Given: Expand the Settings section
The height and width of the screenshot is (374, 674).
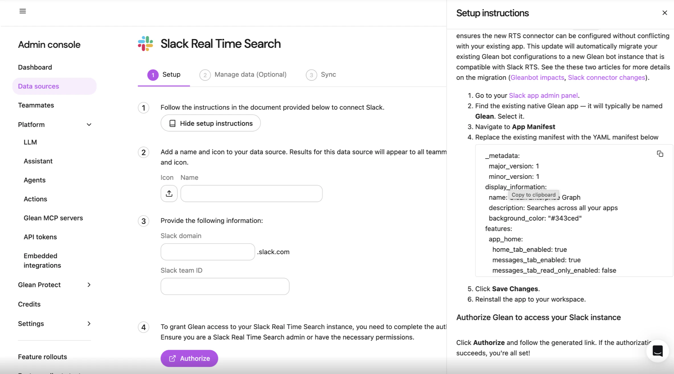Looking at the screenshot, I should click(89, 324).
